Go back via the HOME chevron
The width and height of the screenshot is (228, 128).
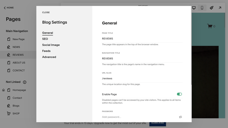click(x=5, y=8)
